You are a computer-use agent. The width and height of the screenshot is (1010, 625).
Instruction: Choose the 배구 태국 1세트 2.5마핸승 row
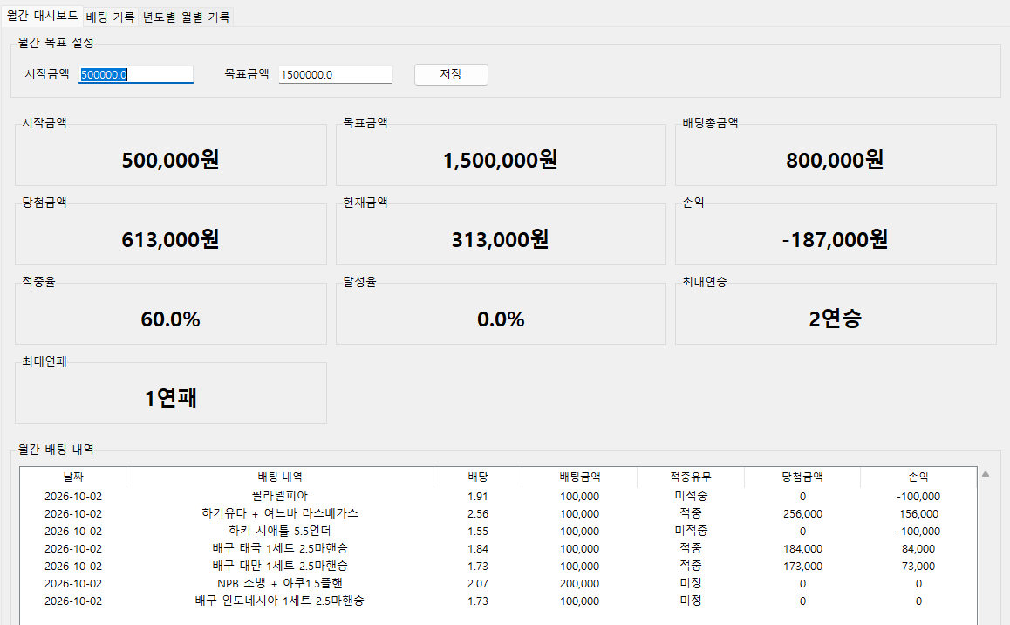click(x=498, y=548)
